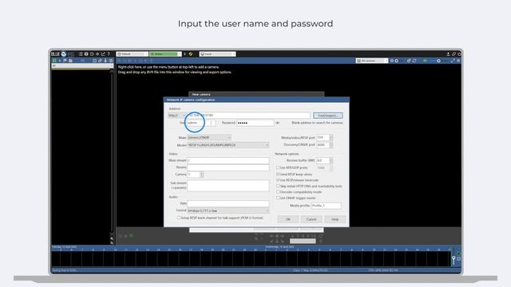Click the cycle icon in camera view toolbar

coord(414,61)
